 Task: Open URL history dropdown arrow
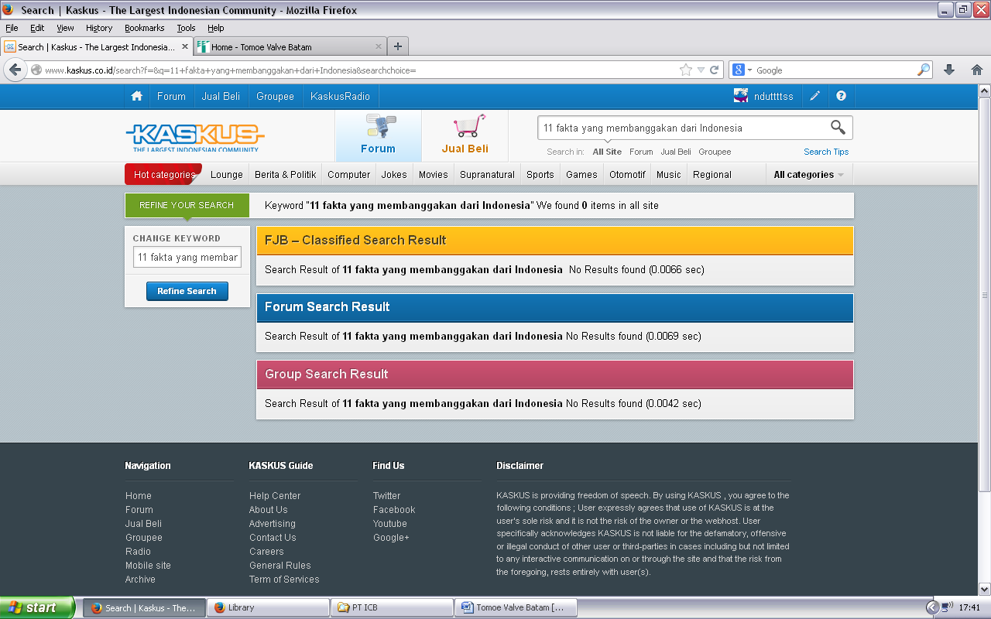click(x=701, y=70)
